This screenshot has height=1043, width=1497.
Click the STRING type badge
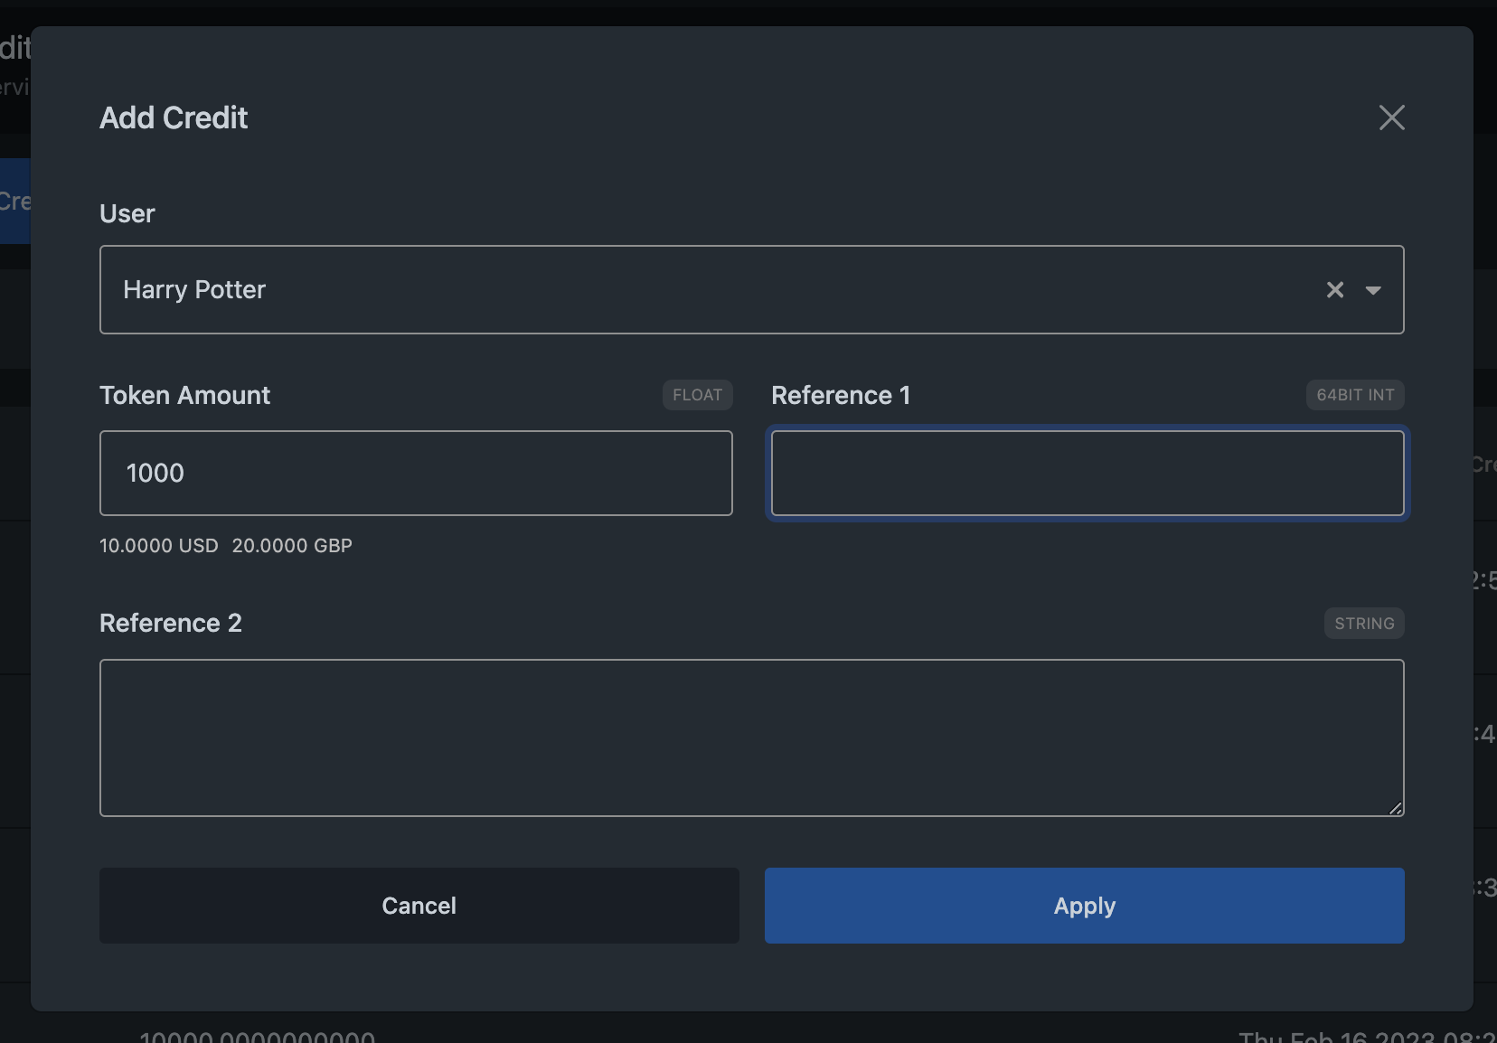pos(1364,624)
